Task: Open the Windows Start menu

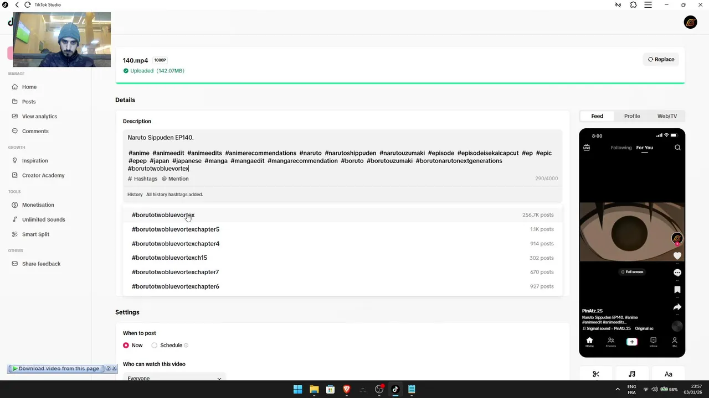Action: pyautogui.click(x=297, y=389)
